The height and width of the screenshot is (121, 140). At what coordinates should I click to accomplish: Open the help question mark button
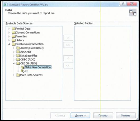[x=123, y=4]
